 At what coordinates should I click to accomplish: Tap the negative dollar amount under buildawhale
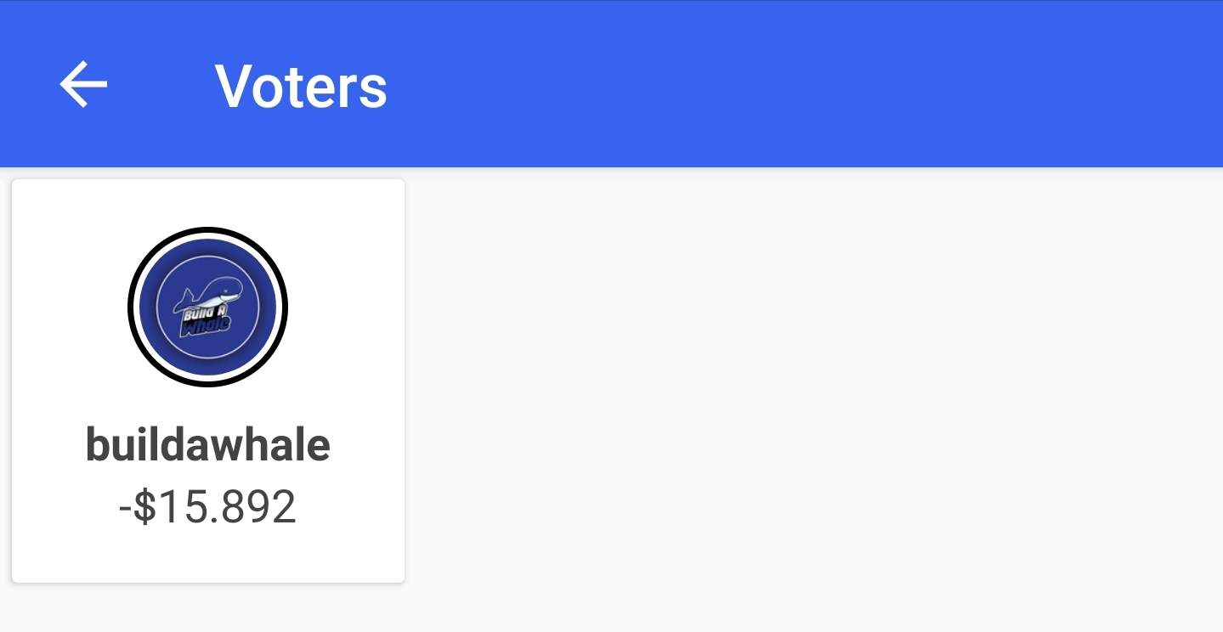[x=207, y=506]
